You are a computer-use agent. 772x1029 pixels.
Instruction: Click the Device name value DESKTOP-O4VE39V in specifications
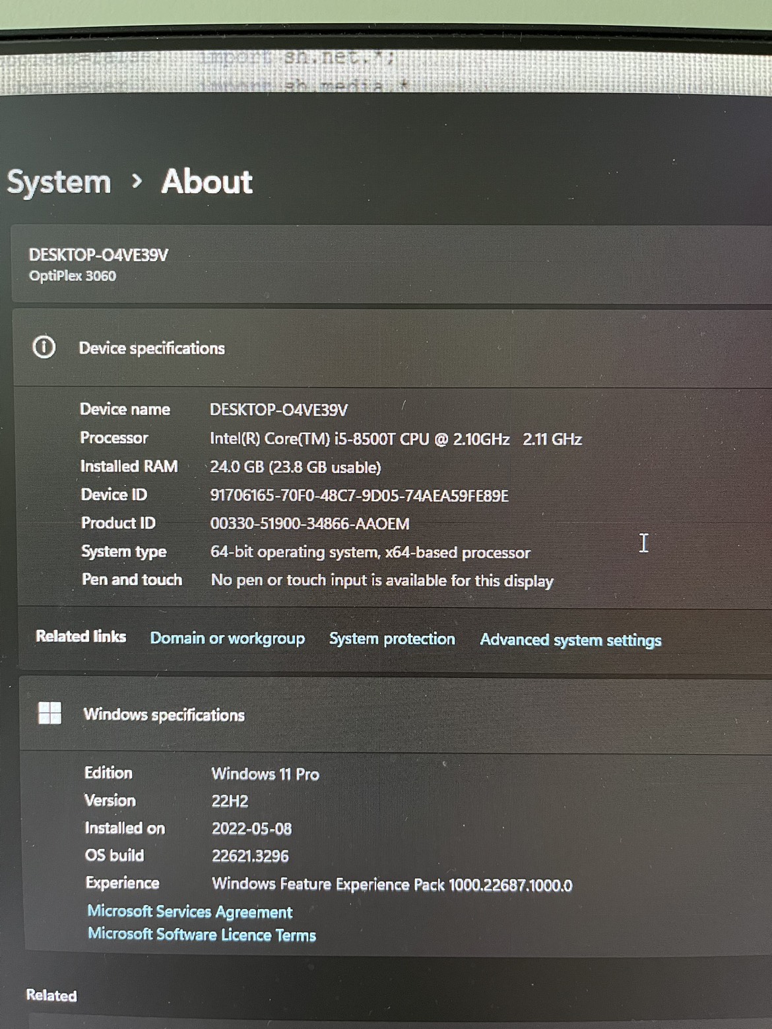pyautogui.click(x=279, y=410)
